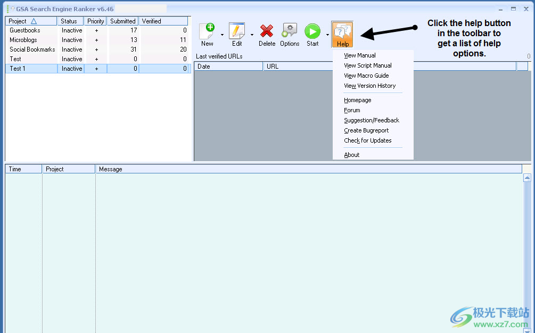
Task: Click the red Delete icon
Action: 267,31
